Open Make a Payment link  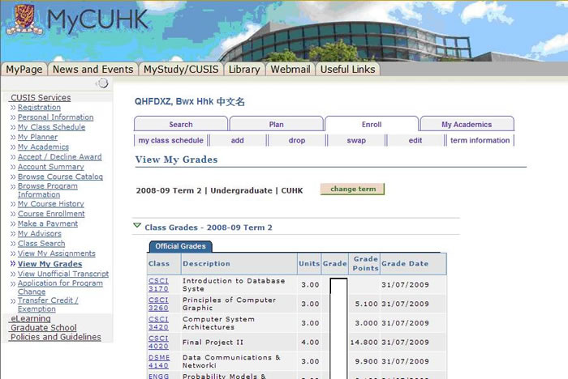tap(47, 224)
